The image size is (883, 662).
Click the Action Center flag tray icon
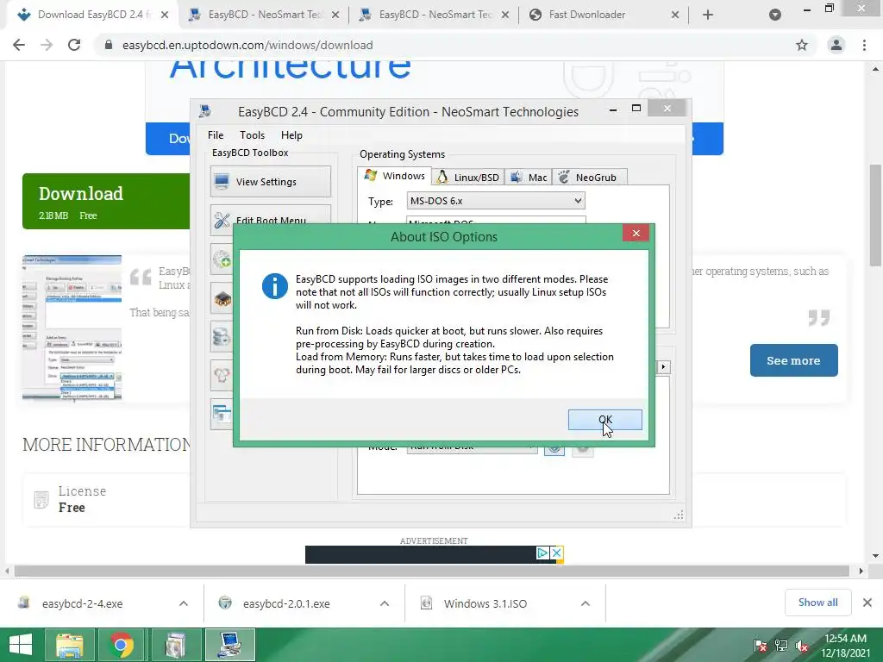(x=761, y=646)
